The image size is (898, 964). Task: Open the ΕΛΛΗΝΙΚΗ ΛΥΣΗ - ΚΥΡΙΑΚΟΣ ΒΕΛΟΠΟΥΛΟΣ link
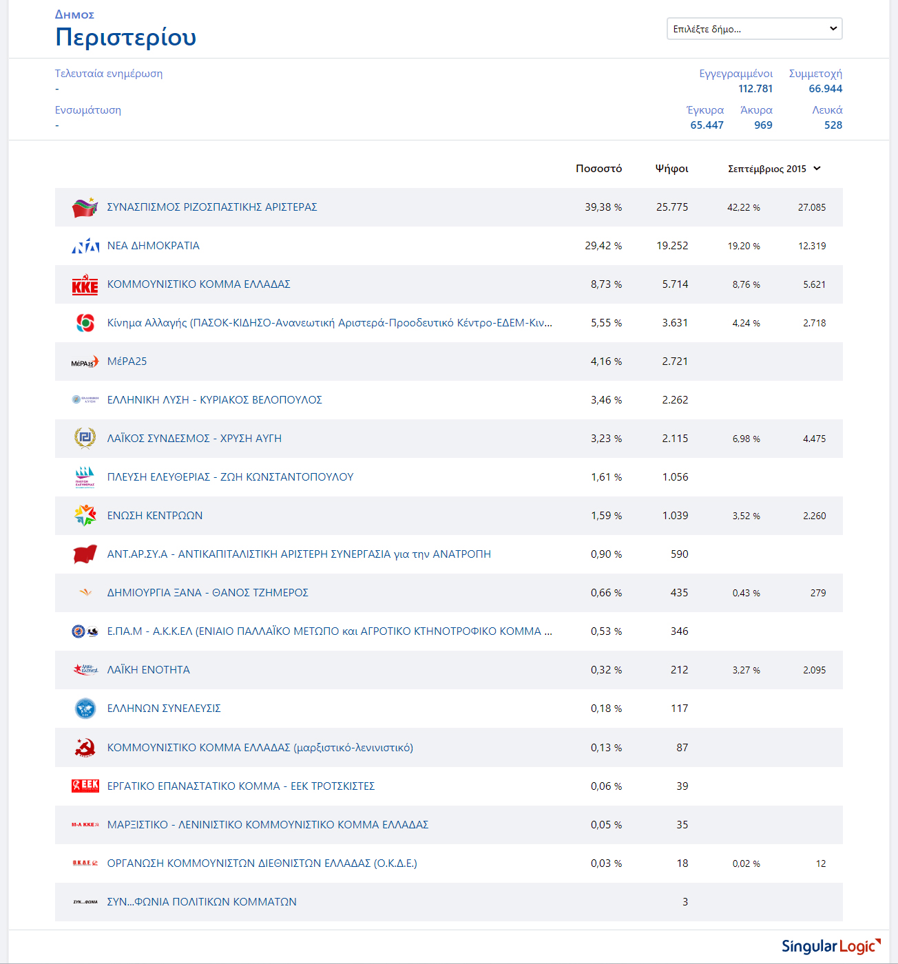pos(214,400)
